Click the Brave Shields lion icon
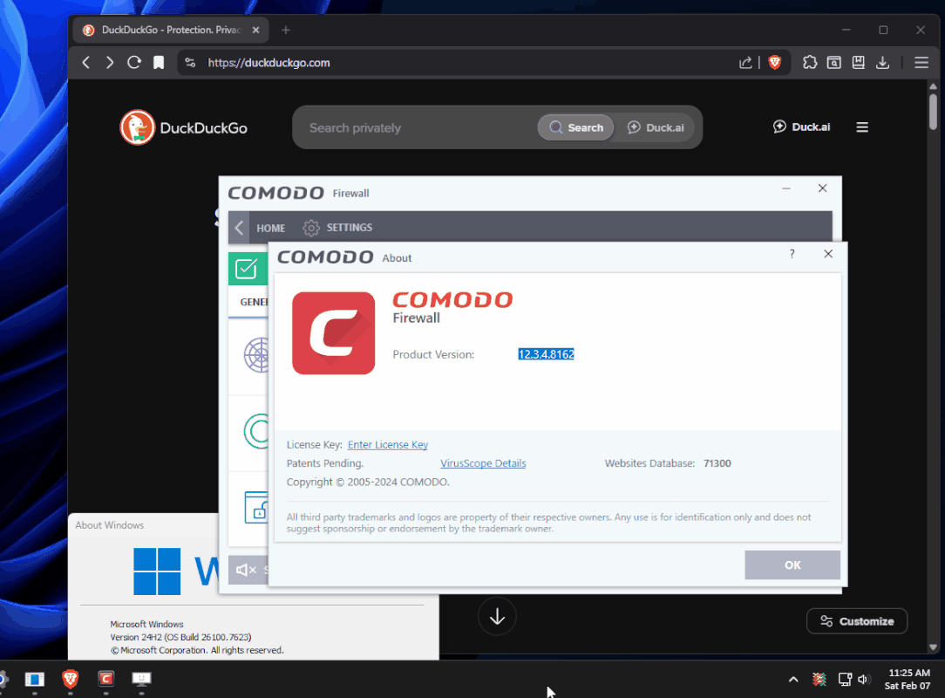Viewport: 945px width, 698px height. pos(774,63)
